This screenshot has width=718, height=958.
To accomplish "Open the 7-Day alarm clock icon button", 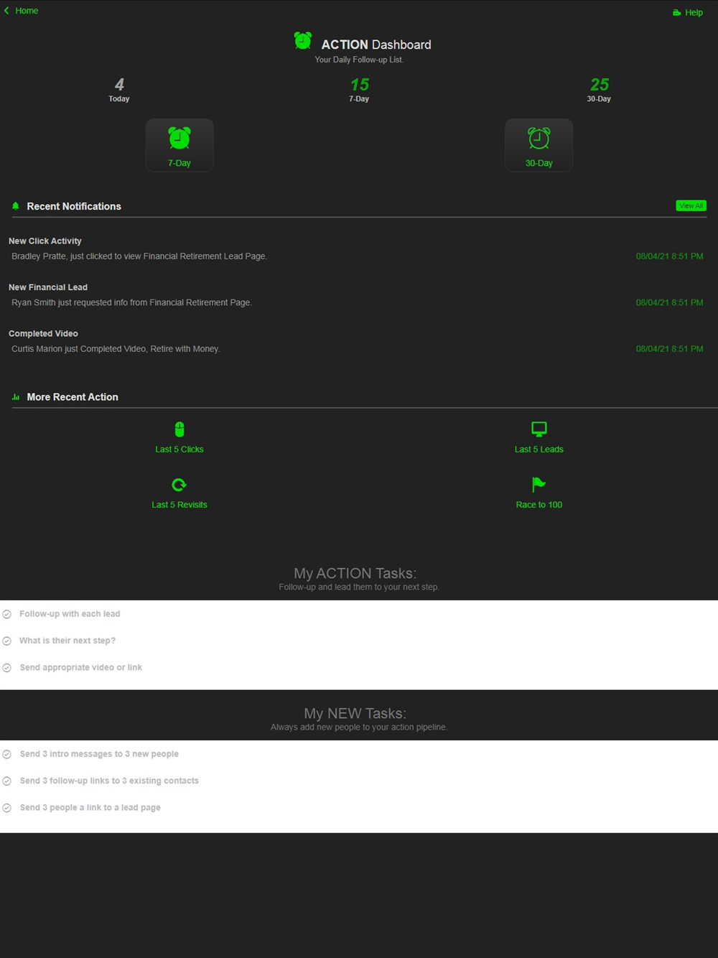I will pos(179,138).
